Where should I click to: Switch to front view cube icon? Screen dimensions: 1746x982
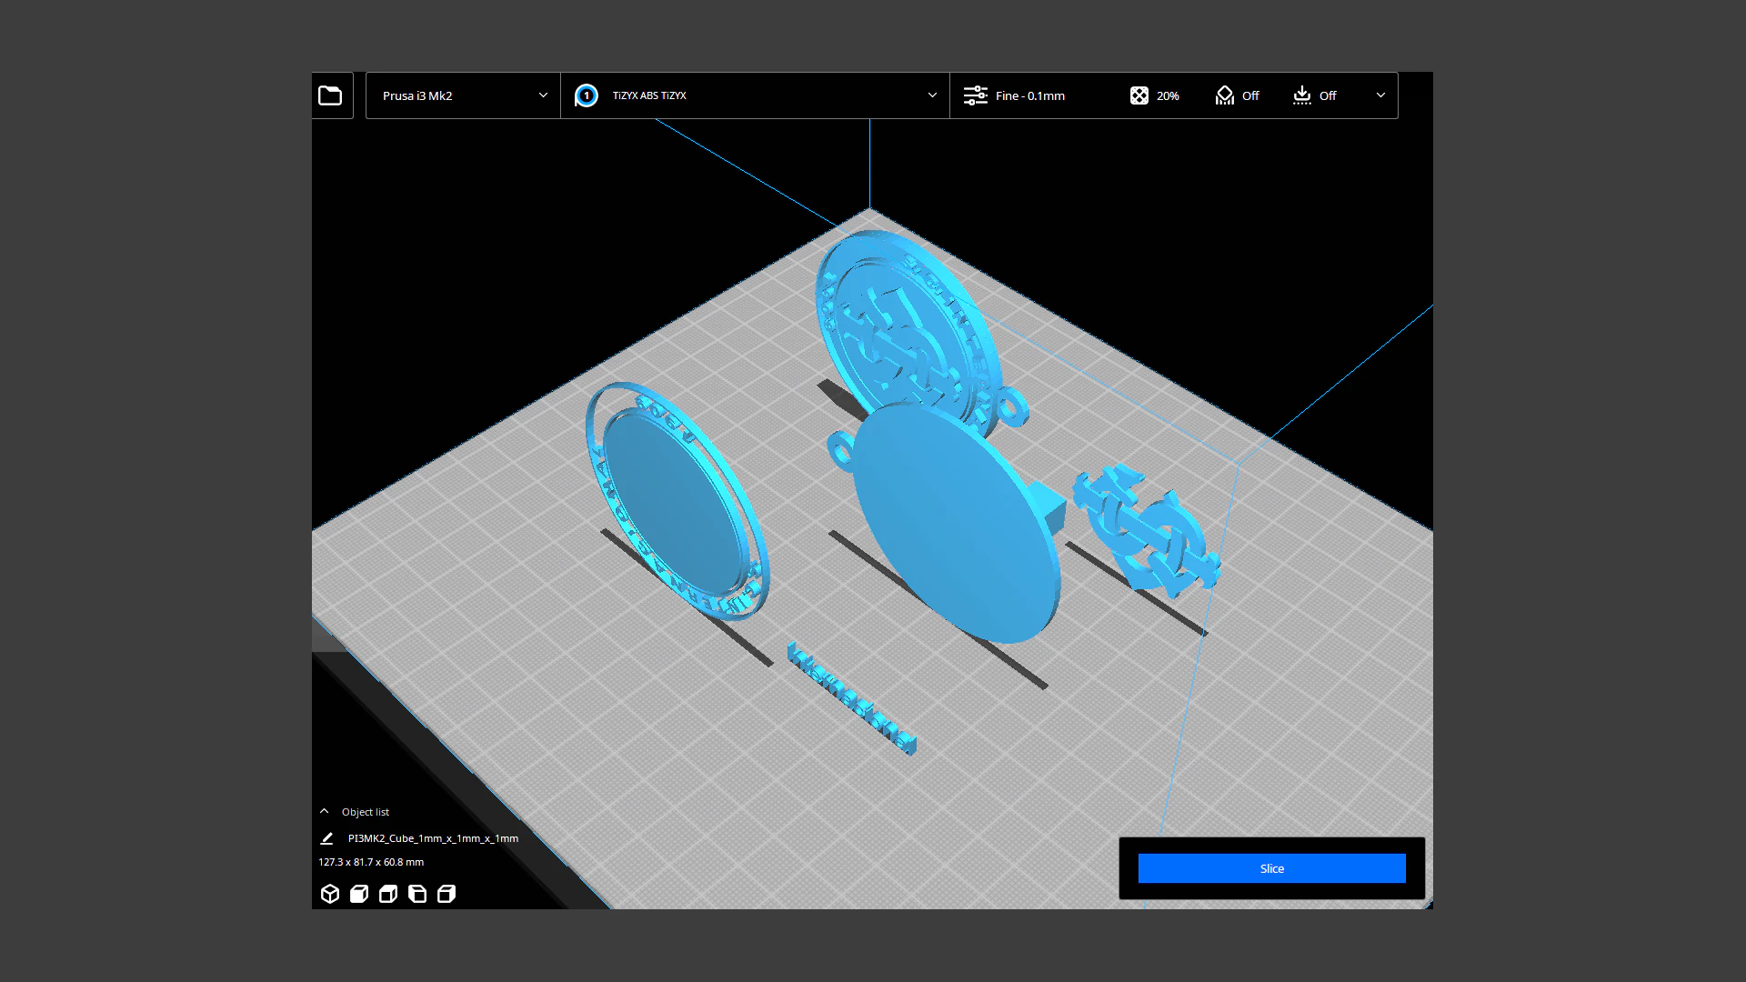point(359,894)
